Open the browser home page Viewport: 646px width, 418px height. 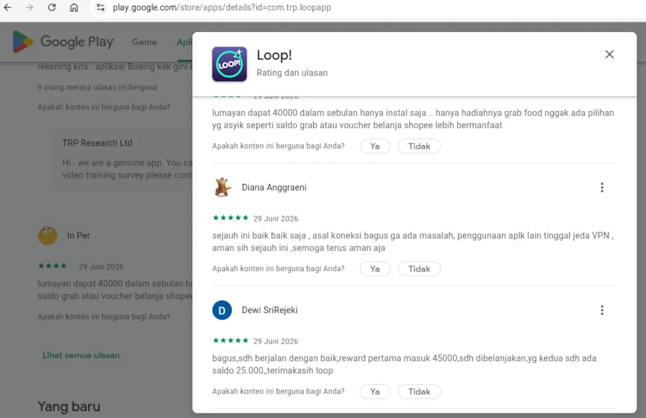(x=74, y=8)
